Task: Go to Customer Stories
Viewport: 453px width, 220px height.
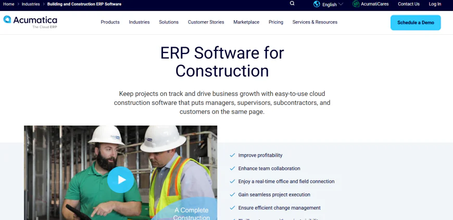Action: pyautogui.click(x=206, y=22)
